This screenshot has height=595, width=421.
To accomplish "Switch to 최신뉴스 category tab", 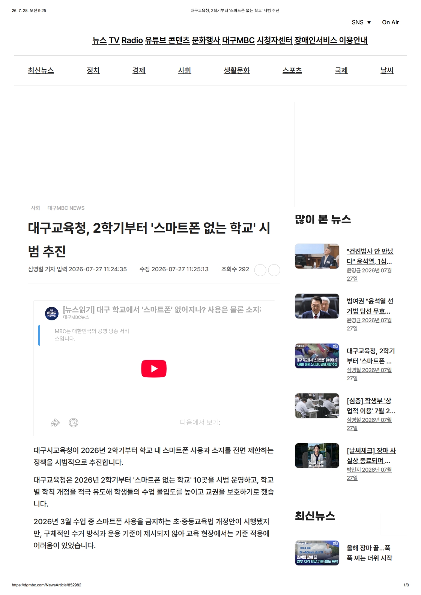I will 41,70.
